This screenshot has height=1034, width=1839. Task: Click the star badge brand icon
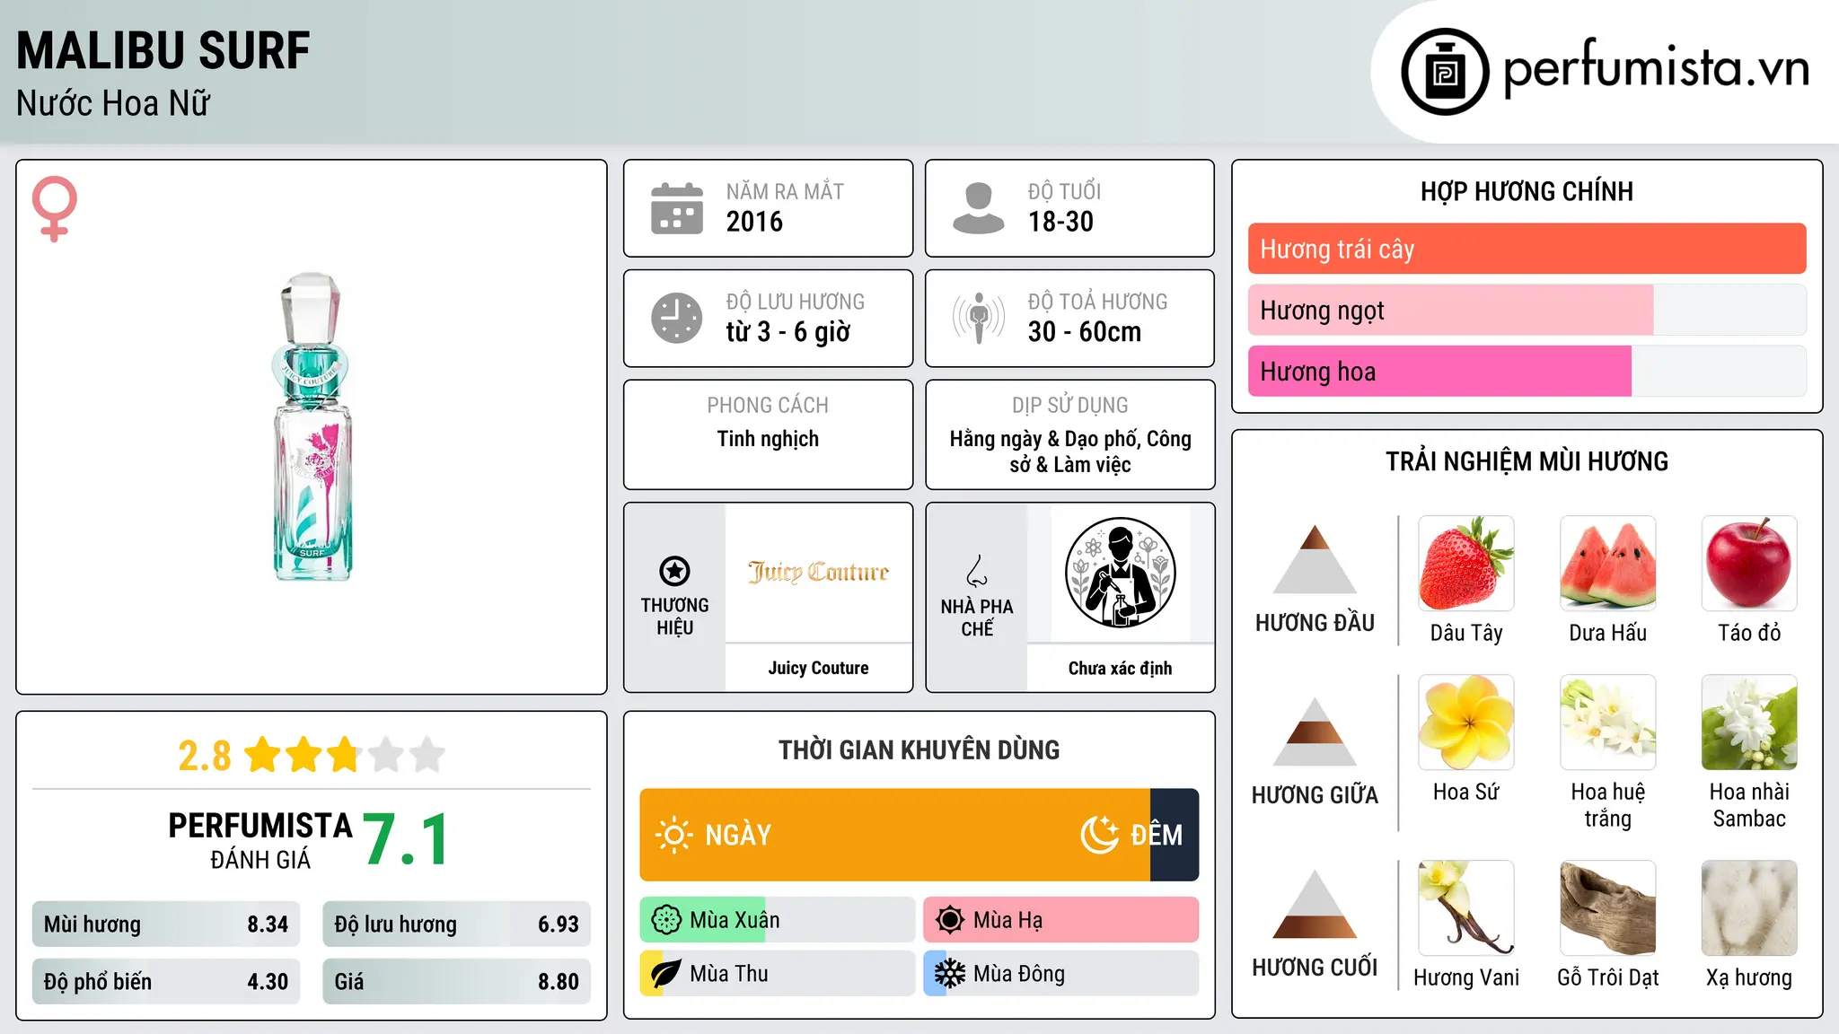(674, 571)
